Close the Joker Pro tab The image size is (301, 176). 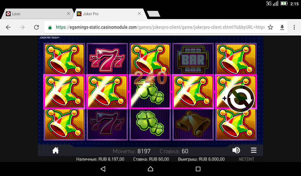(x=139, y=13)
